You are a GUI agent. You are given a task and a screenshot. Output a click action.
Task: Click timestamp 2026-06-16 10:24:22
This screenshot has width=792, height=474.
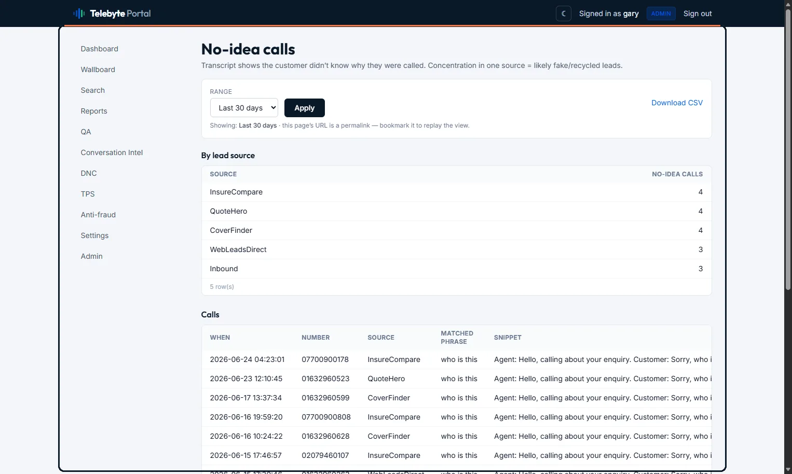pyautogui.click(x=246, y=436)
